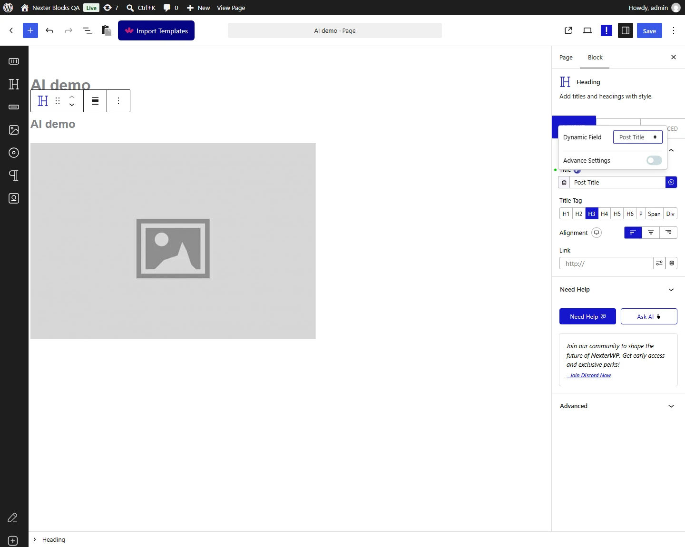Click the Save button
This screenshot has height=547, width=685.
coord(649,30)
